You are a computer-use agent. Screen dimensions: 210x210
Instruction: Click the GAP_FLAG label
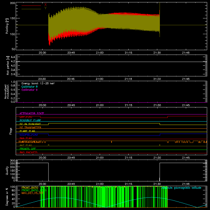[26, 117]
